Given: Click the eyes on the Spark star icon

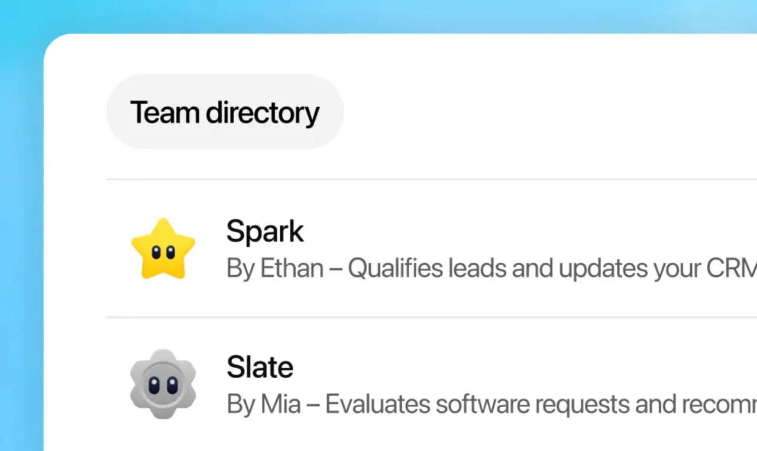Looking at the screenshot, I should (163, 251).
